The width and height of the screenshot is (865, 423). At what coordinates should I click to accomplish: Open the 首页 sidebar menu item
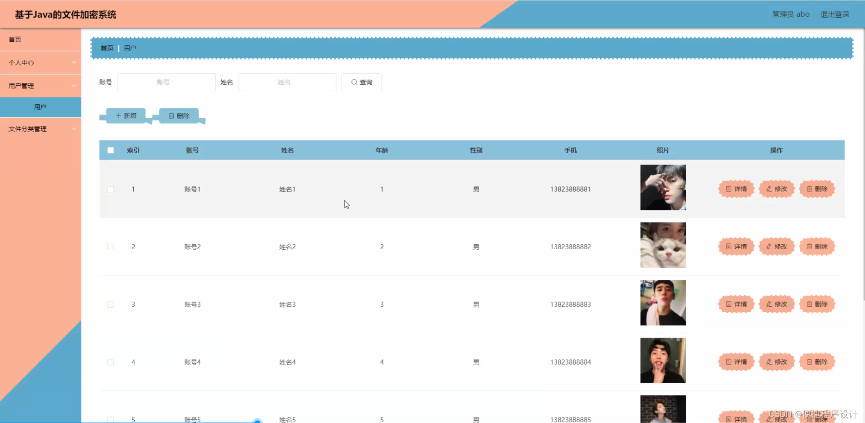point(14,39)
